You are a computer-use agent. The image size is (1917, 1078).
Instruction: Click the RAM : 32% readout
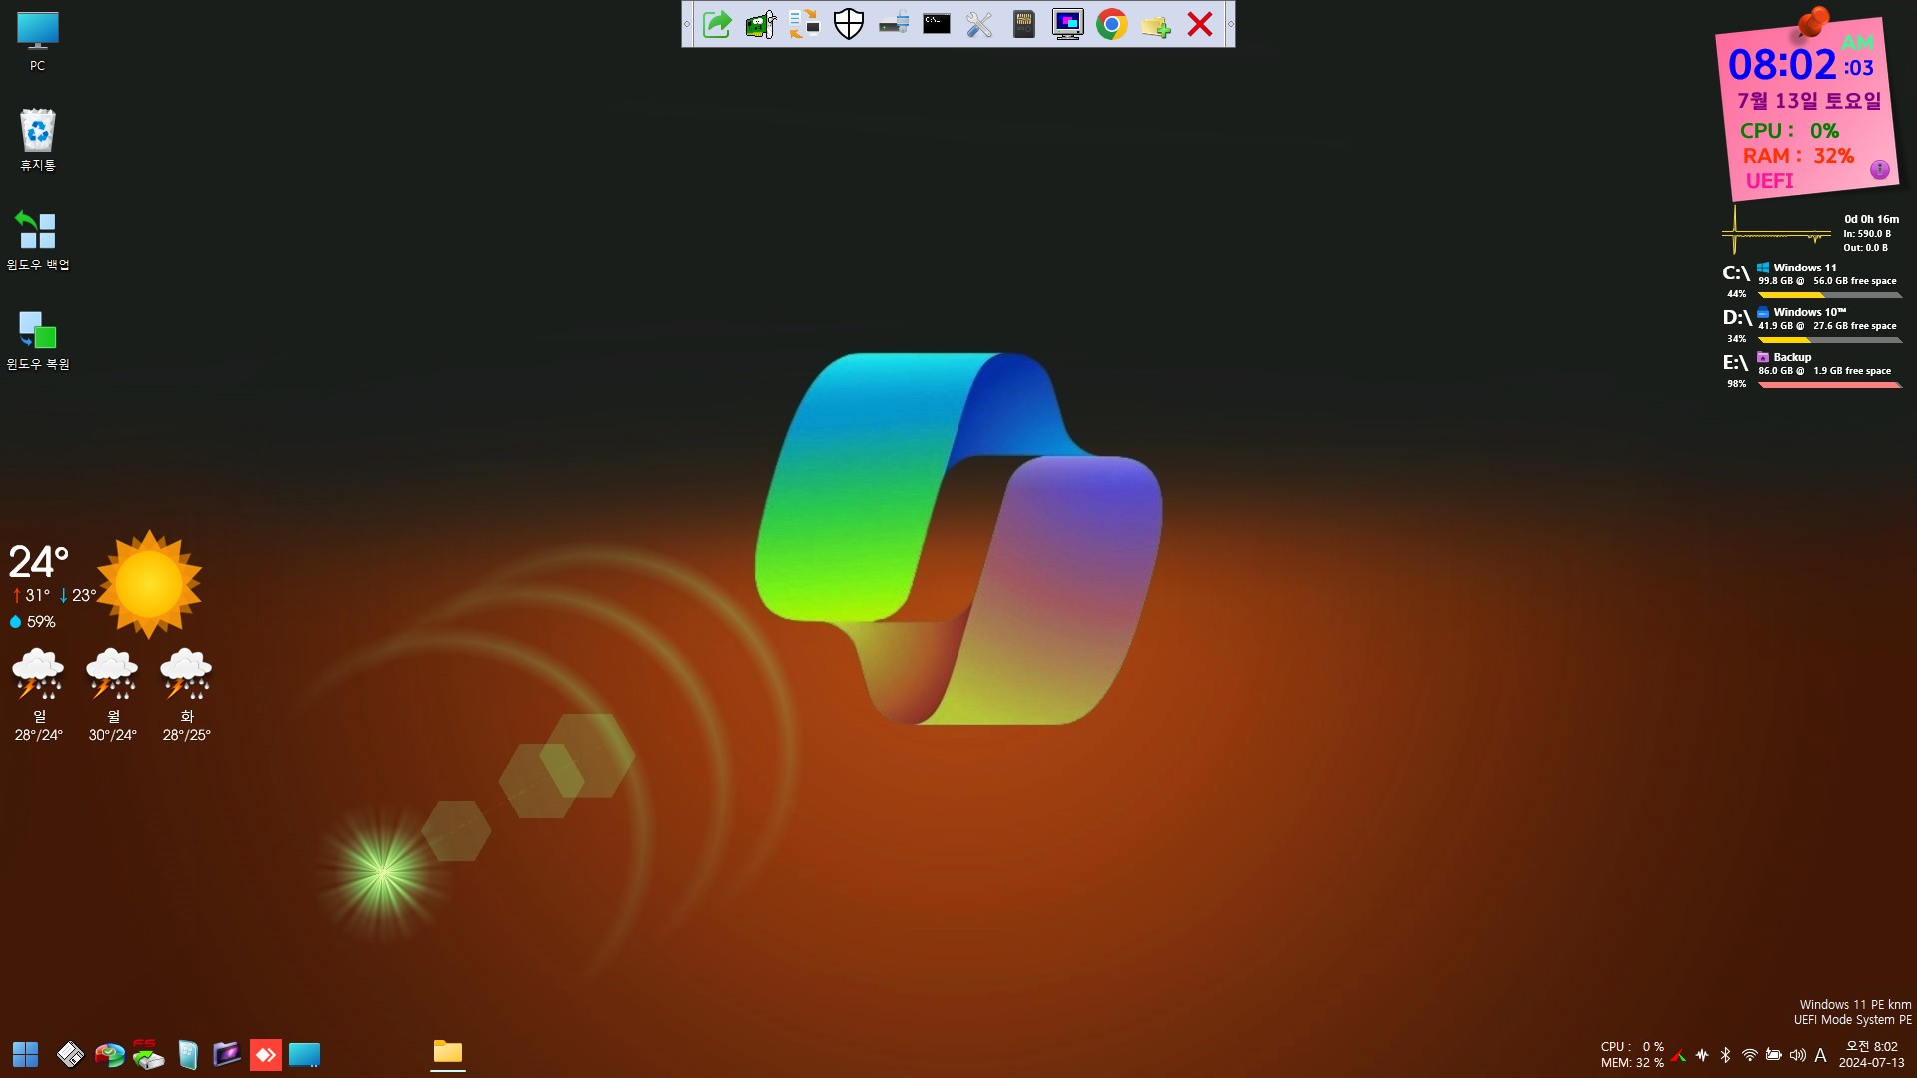pos(1798,156)
